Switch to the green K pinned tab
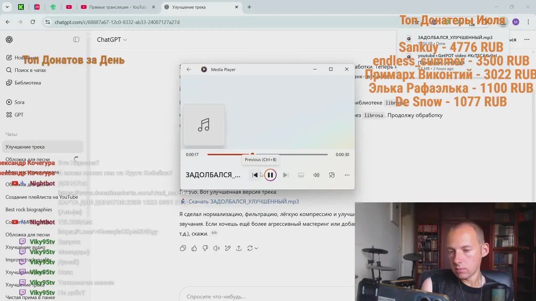The height and width of the screenshot is (301, 536). click(21, 7)
